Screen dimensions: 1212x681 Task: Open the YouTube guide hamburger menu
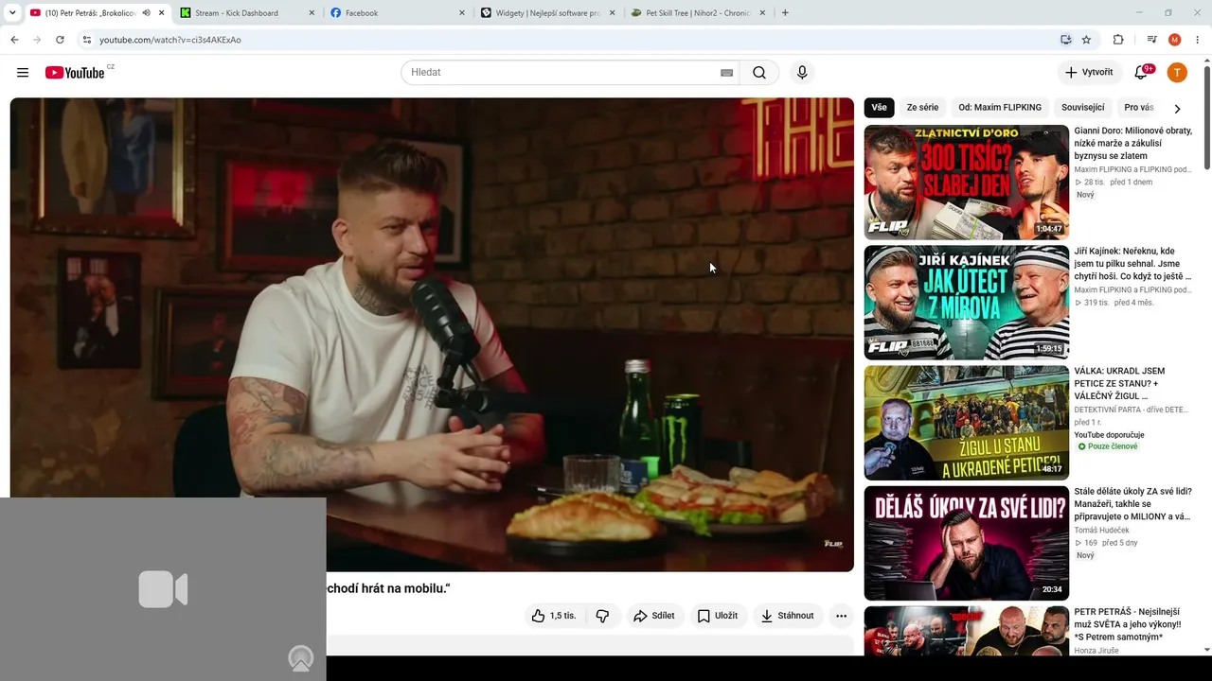(x=23, y=73)
